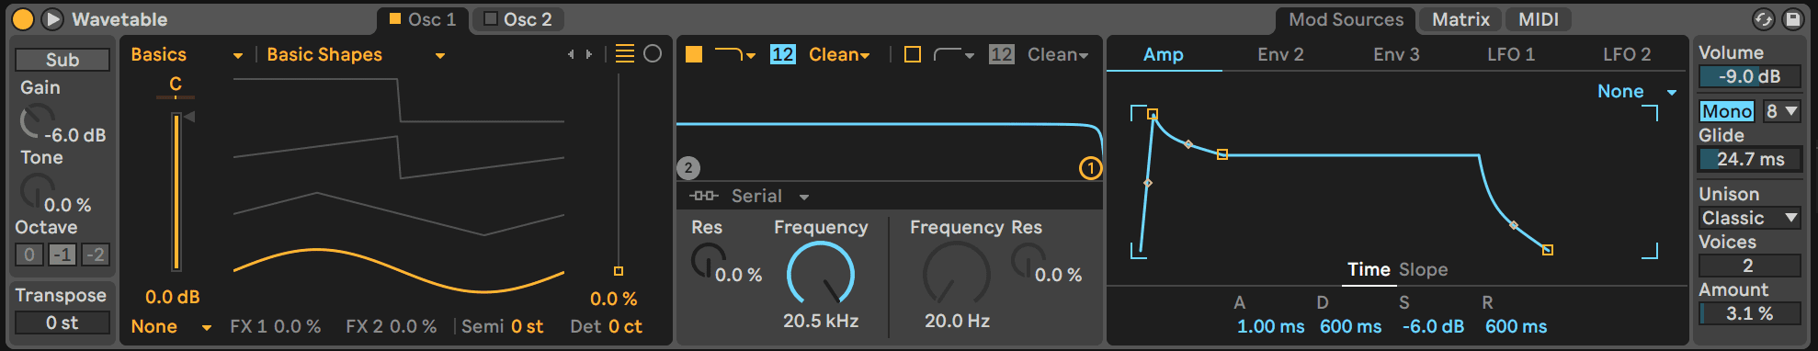1818x351 pixels.
Task: Switch to the linear wavetable view icon
Action: (x=625, y=54)
